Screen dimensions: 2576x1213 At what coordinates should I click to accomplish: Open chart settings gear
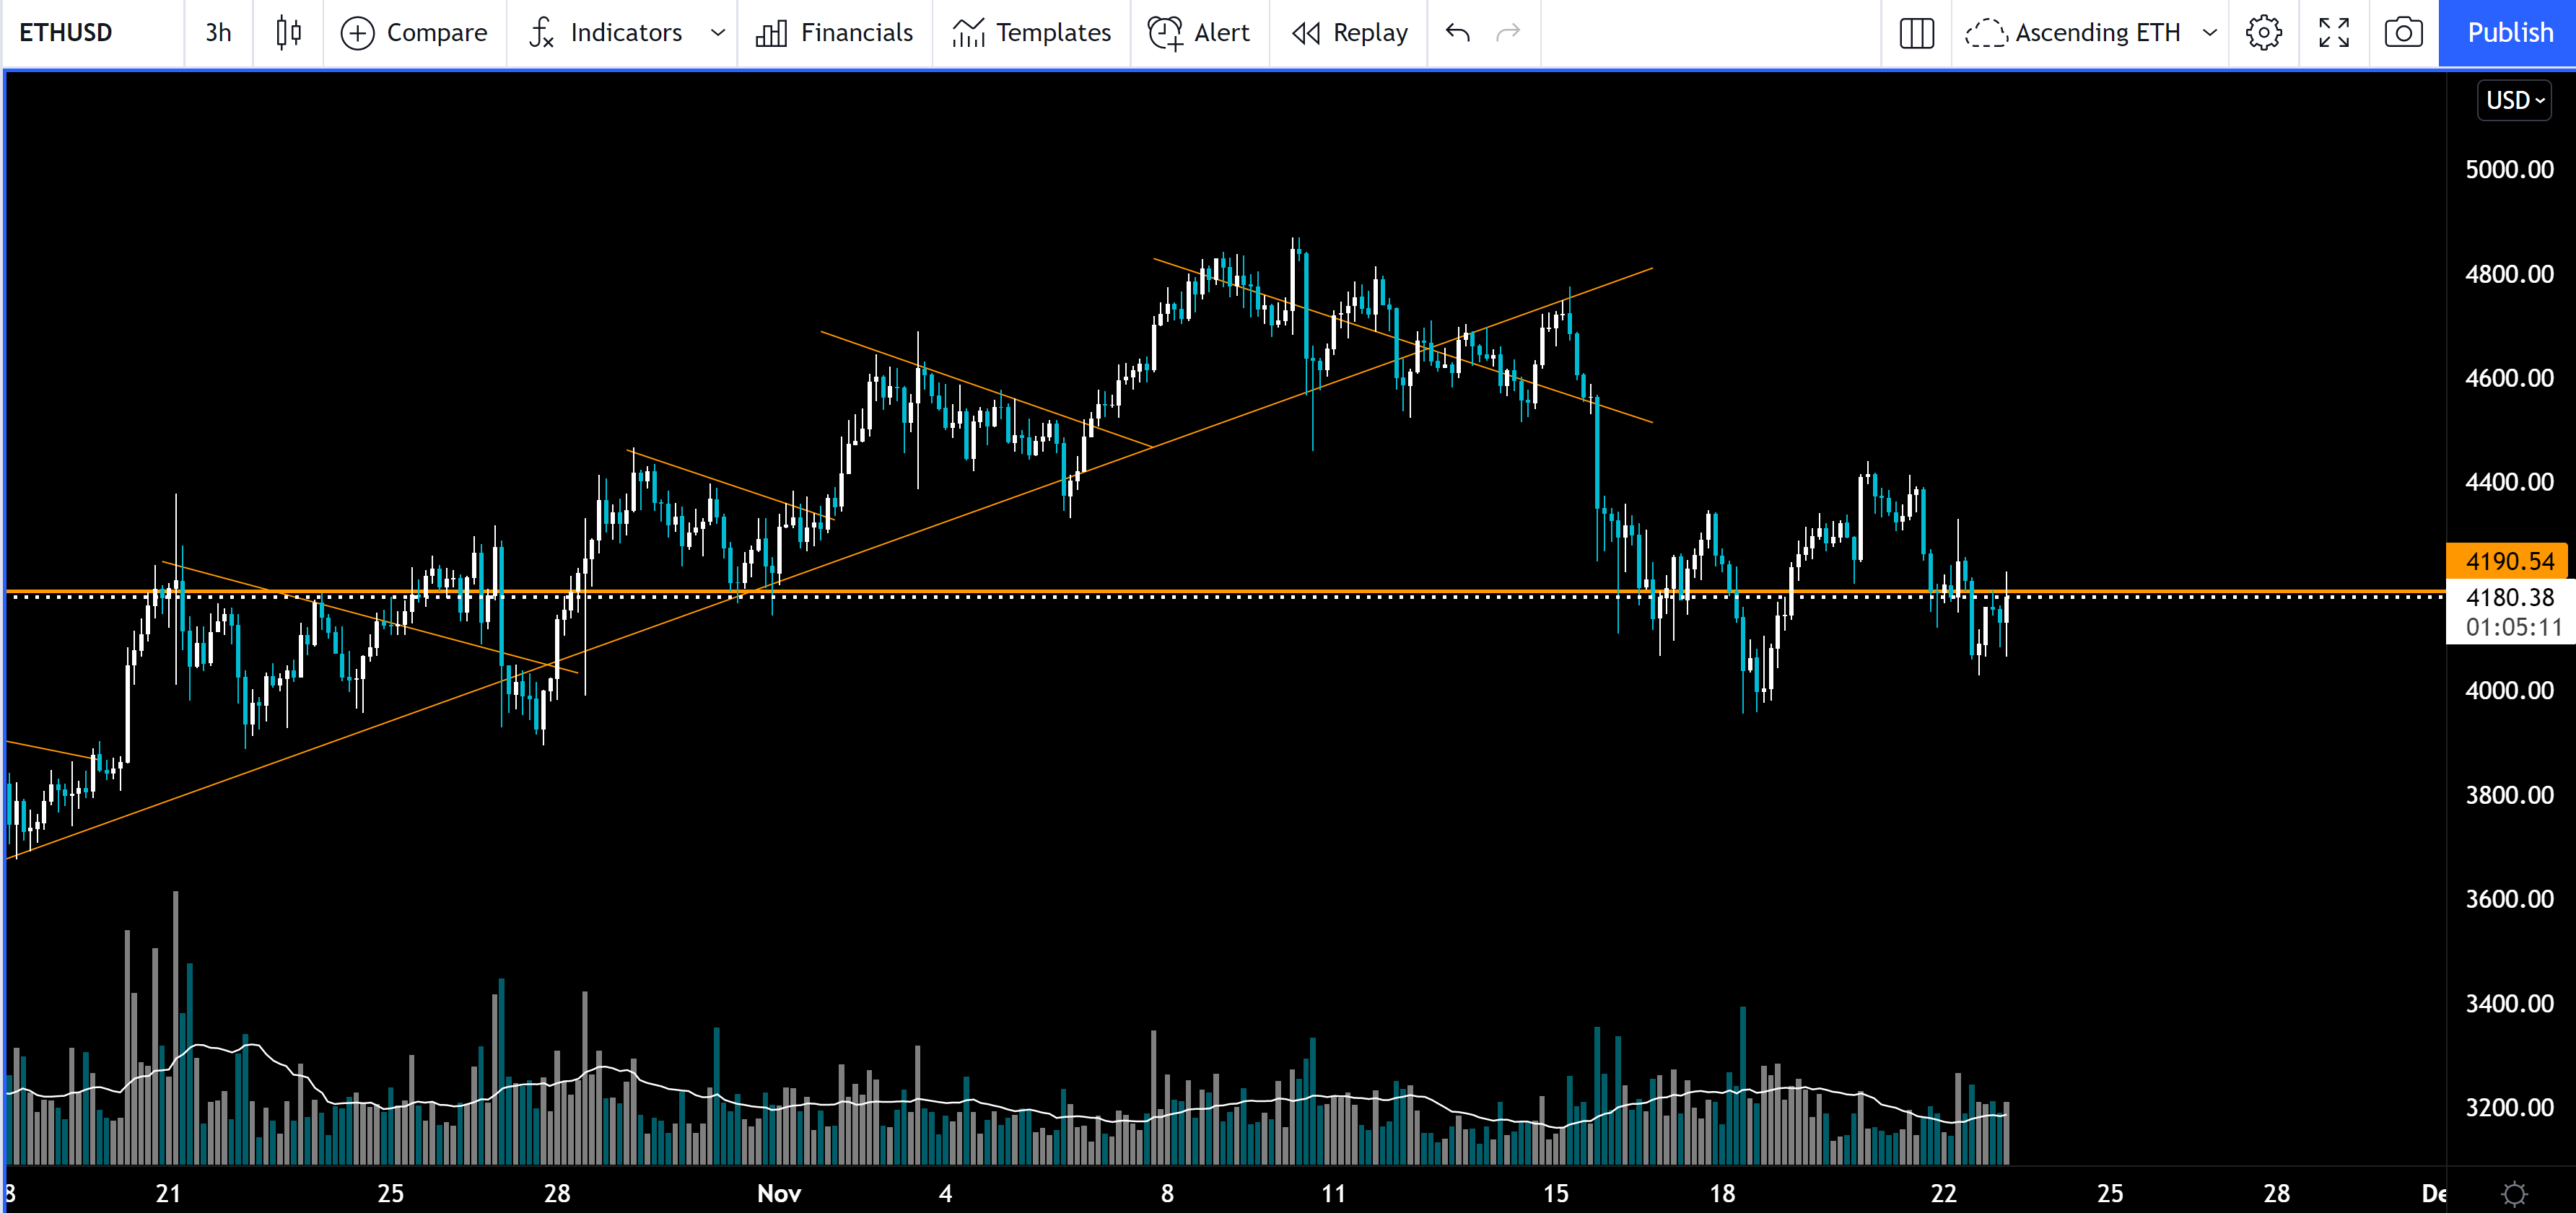(x=2264, y=33)
